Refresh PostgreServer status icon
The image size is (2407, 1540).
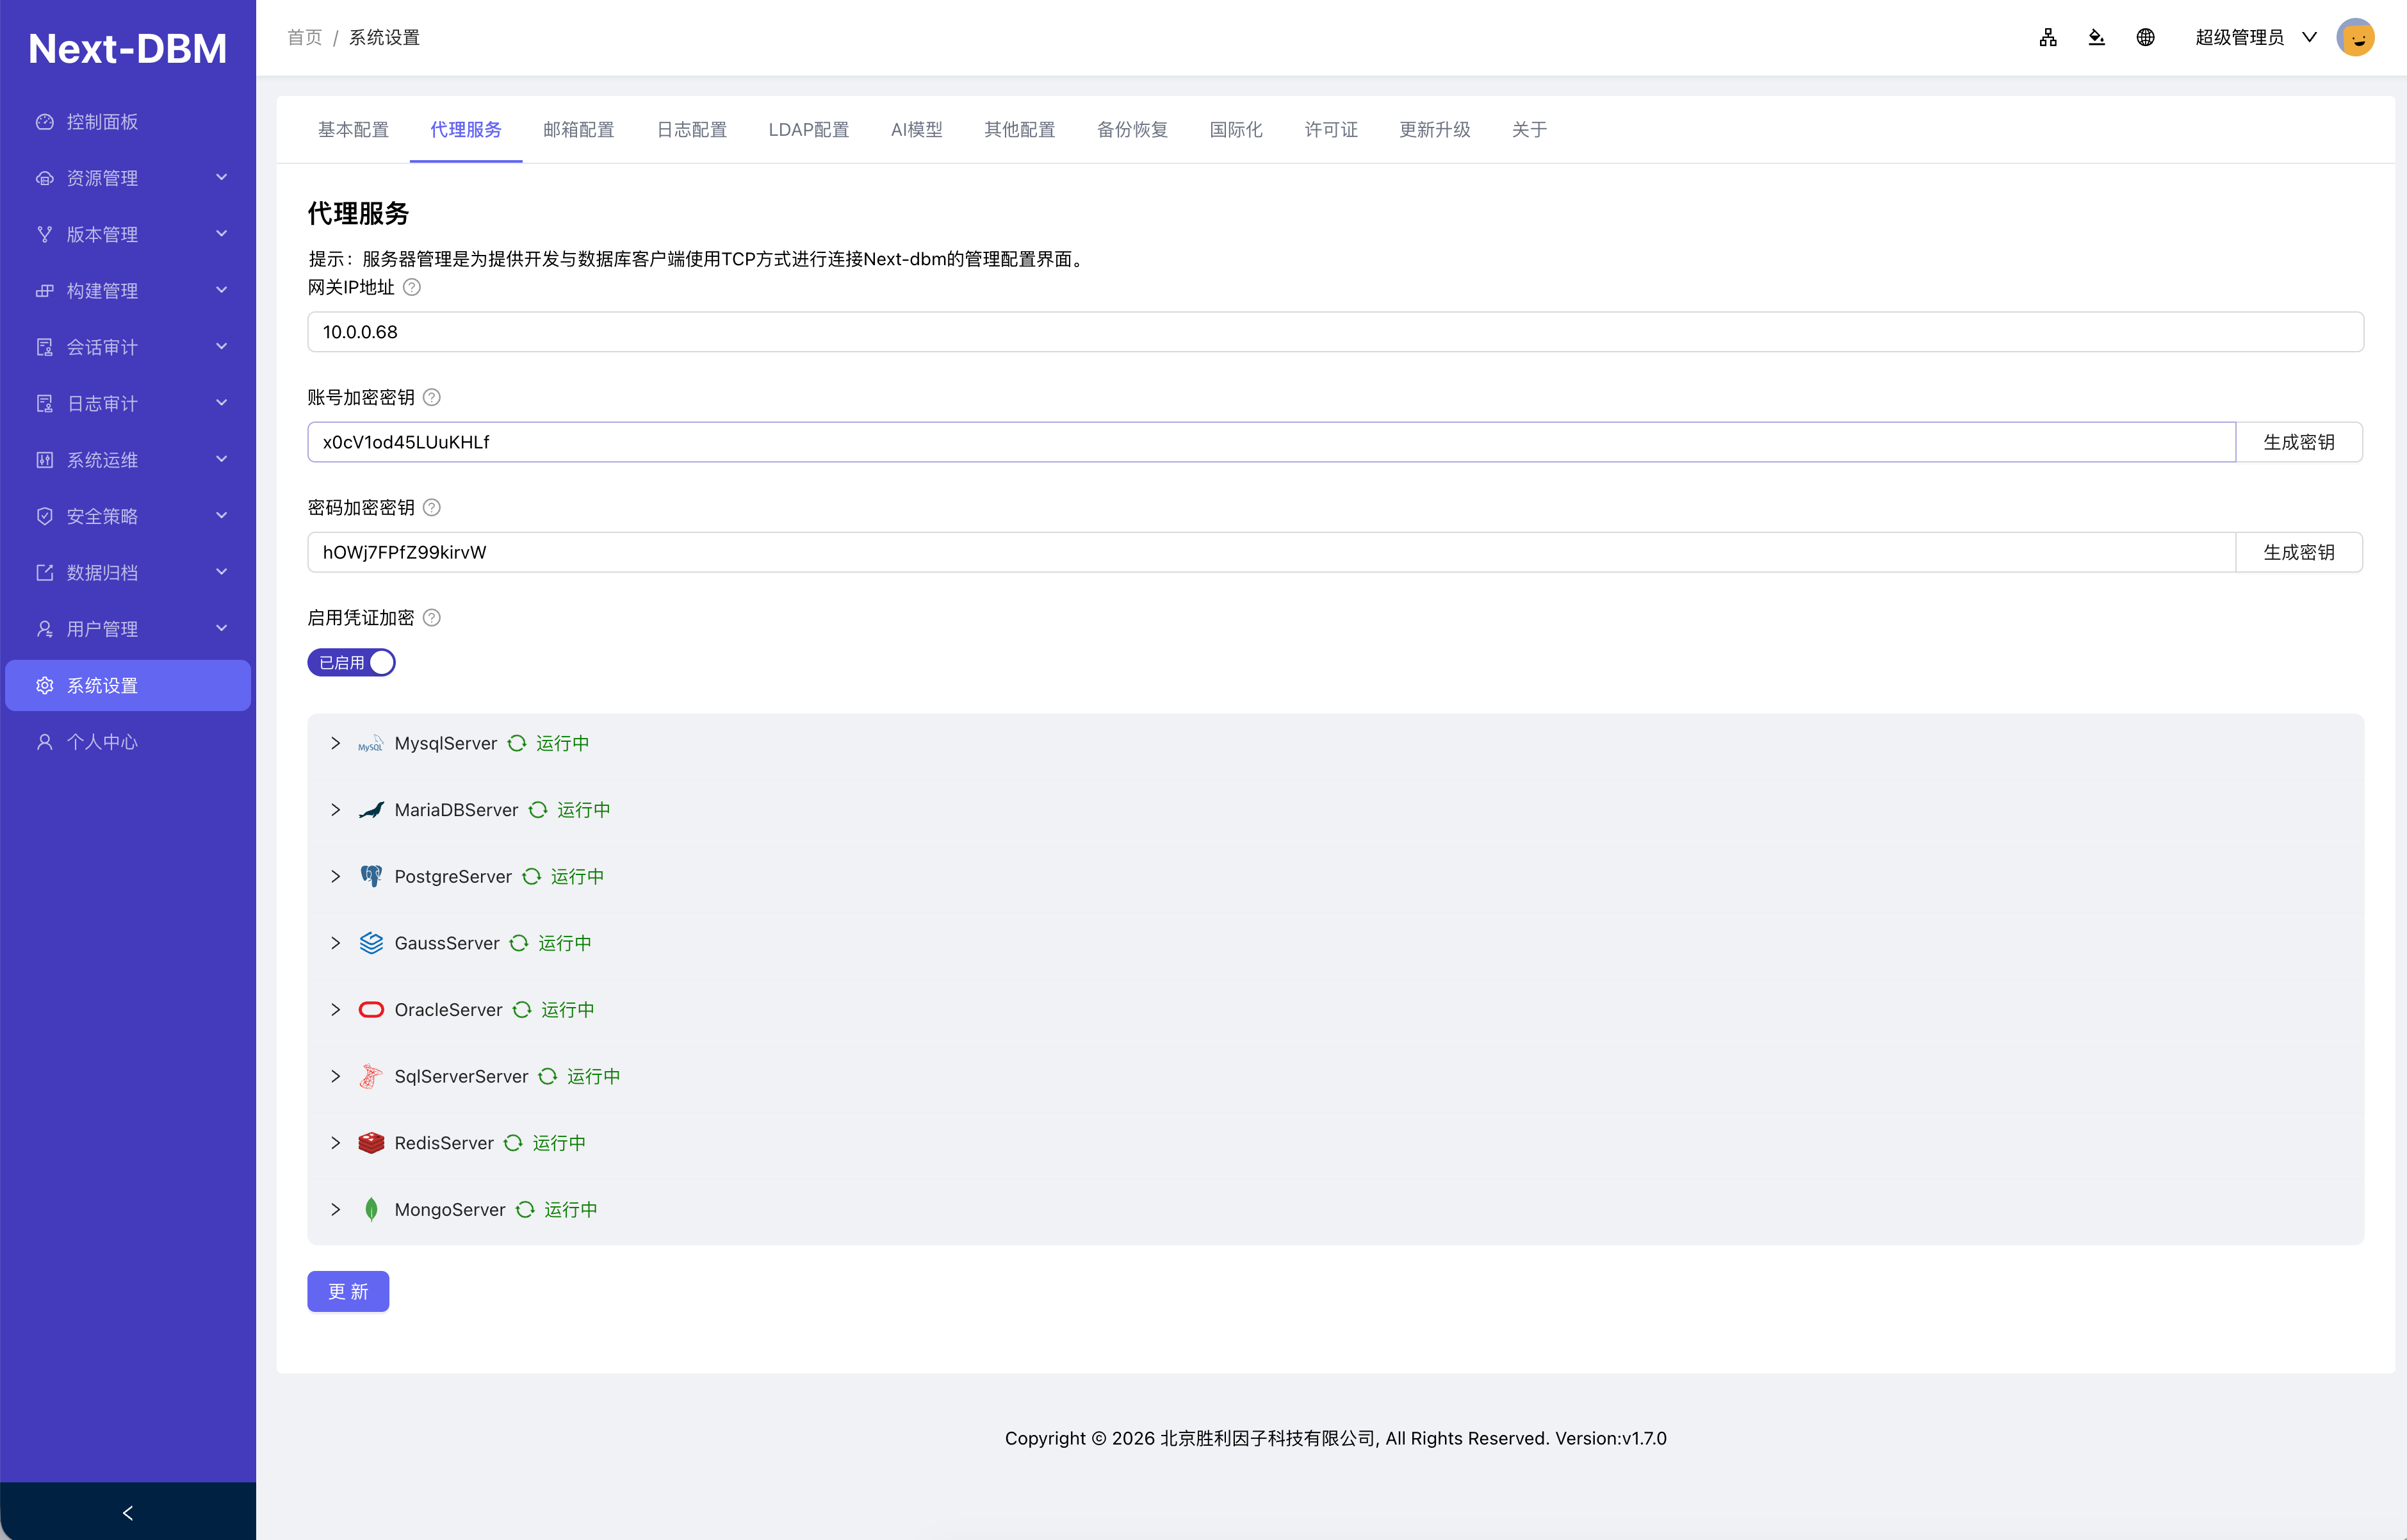point(532,876)
